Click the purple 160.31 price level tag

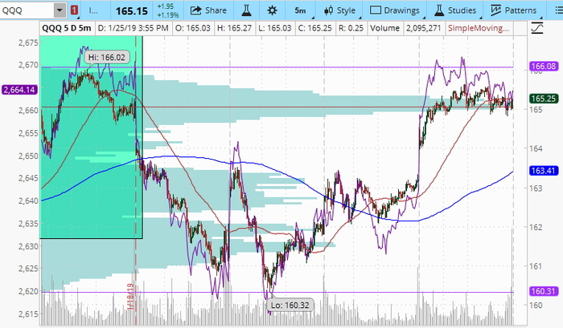pyautogui.click(x=543, y=291)
